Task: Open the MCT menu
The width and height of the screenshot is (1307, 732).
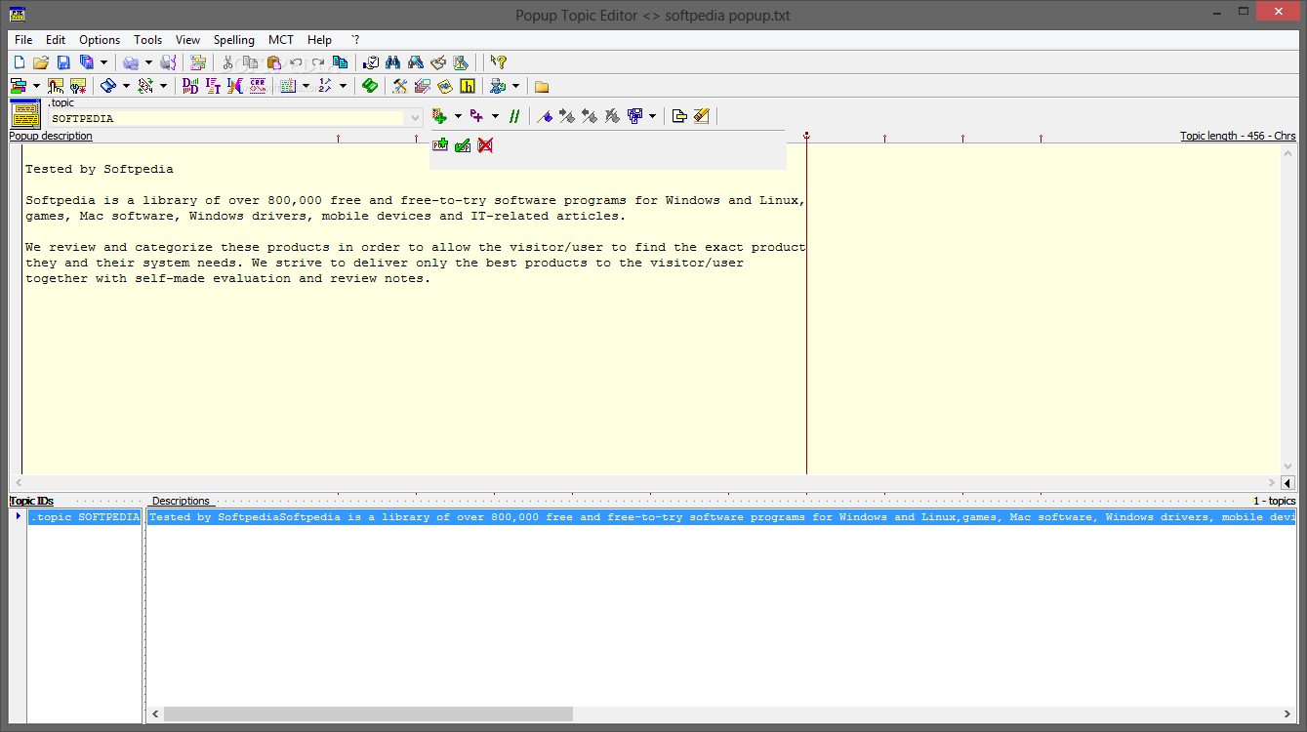Action: pos(281,40)
